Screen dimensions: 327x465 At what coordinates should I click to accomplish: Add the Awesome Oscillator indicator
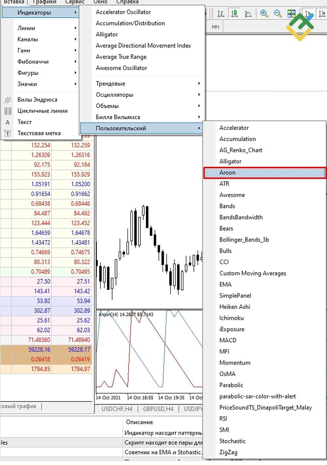coord(142,68)
